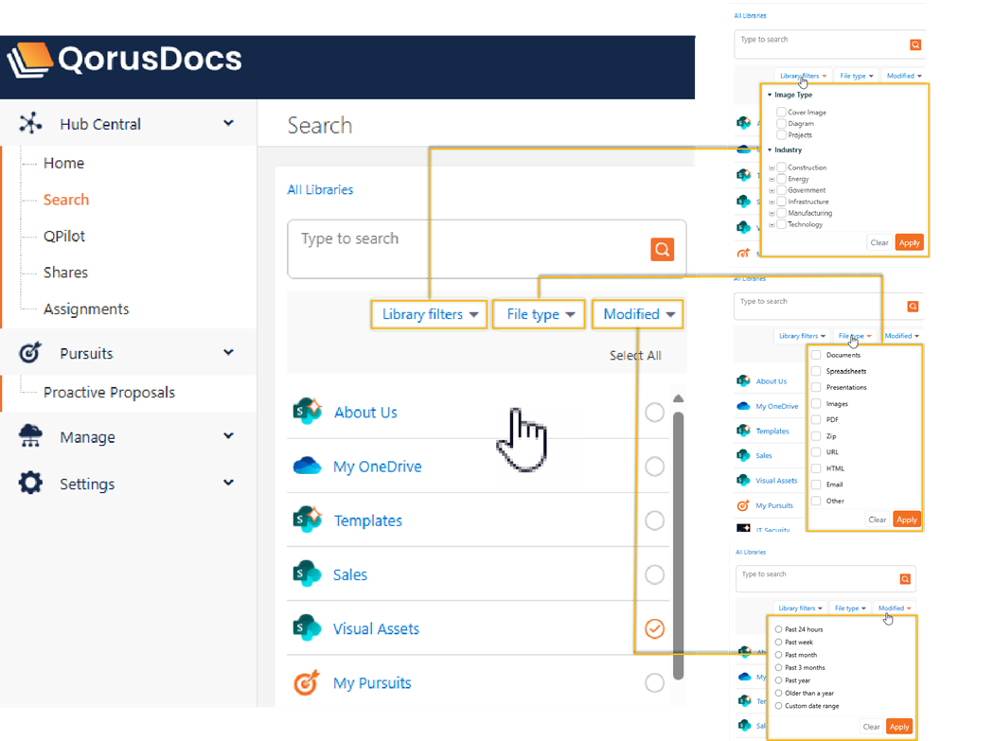Screen dimensions: 994x741
Task: Click the Hub Central network icon
Action: coord(31,124)
